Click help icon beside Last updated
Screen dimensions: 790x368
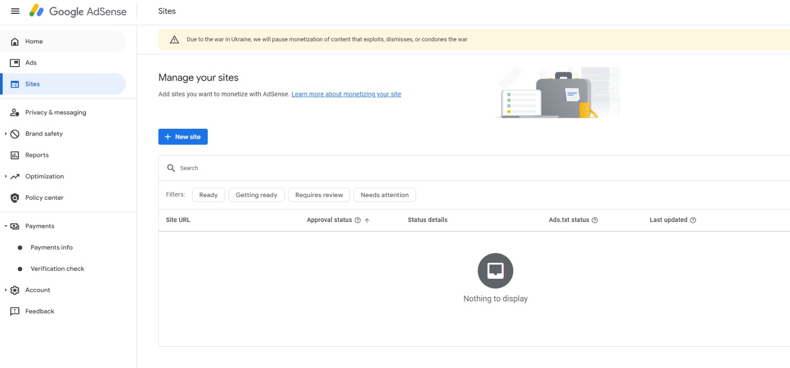(x=693, y=221)
